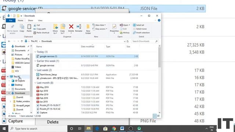Click Task View taskbar button
The width and height of the screenshot is (235, 132).
click(80, 129)
